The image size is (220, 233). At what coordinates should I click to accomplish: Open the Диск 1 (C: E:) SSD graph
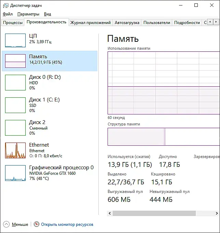(x=15, y=105)
